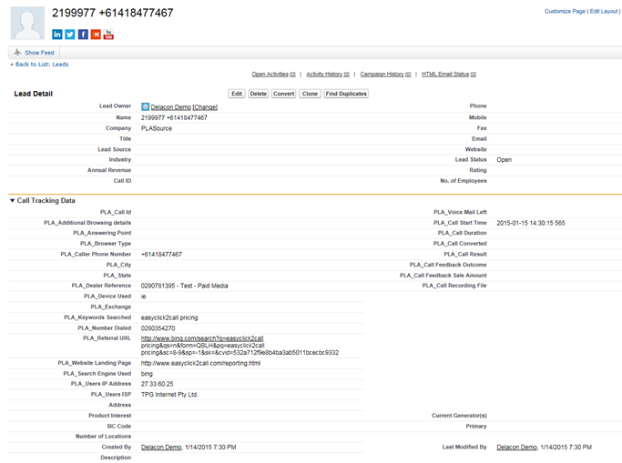Click the landing page easyclick2call.com/reporting.html value

tap(200, 363)
